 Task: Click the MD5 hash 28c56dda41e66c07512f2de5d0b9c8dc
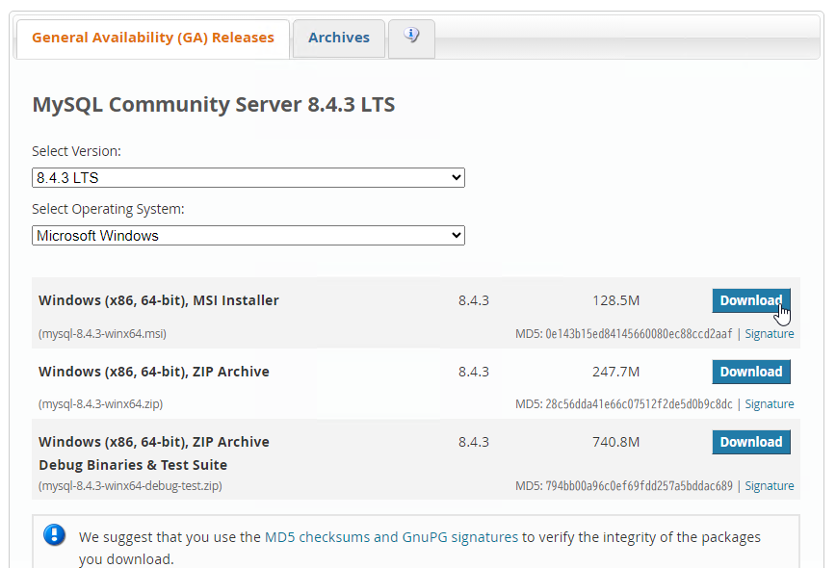click(x=639, y=404)
